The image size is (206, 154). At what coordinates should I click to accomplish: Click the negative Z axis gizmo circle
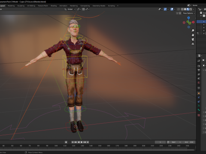coord(189,27)
